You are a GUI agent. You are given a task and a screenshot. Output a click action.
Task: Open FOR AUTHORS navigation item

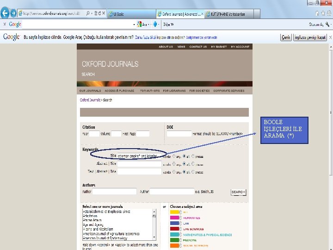[x=150, y=91]
